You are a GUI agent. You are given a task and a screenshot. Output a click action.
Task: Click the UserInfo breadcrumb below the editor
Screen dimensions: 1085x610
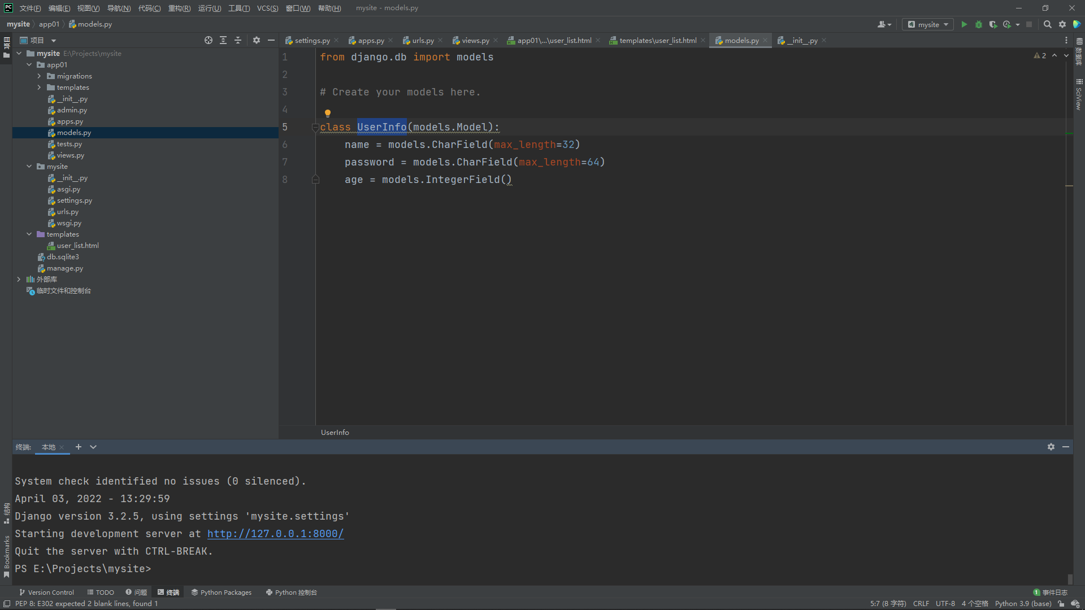point(335,432)
